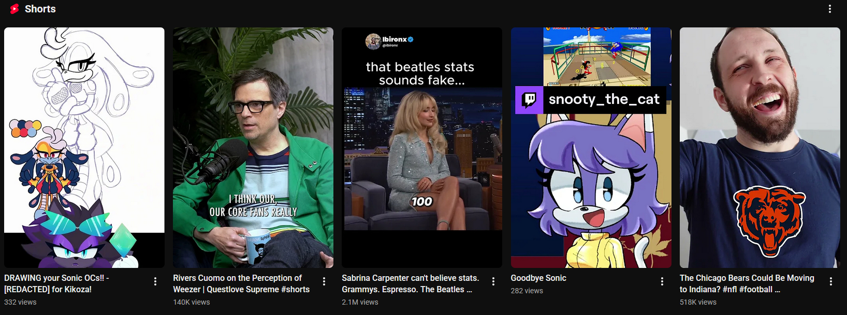Viewport: 847px width, 315px height.
Task: Open more options for the Goodbye Sonic short
Action: (662, 281)
